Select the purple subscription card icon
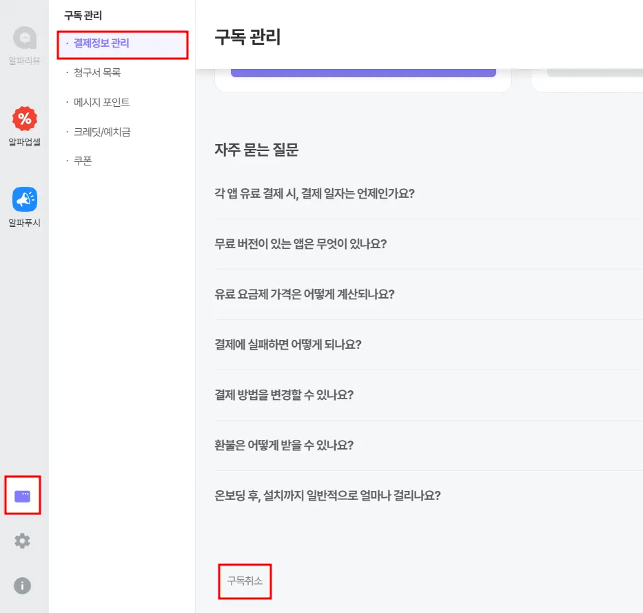The image size is (643, 613). click(23, 496)
